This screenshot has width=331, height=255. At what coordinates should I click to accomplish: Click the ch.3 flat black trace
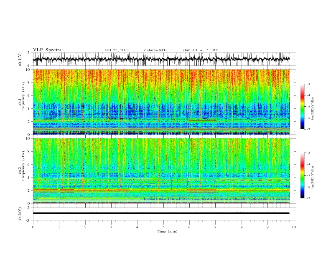coord(161,213)
